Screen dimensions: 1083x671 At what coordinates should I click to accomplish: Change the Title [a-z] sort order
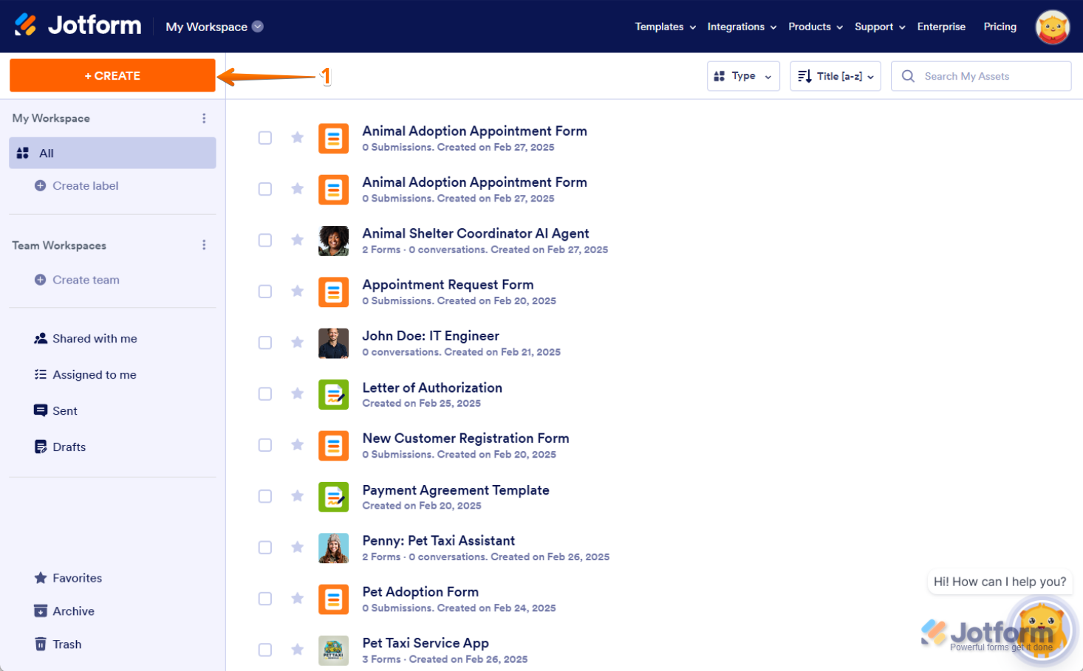pos(836,76)
